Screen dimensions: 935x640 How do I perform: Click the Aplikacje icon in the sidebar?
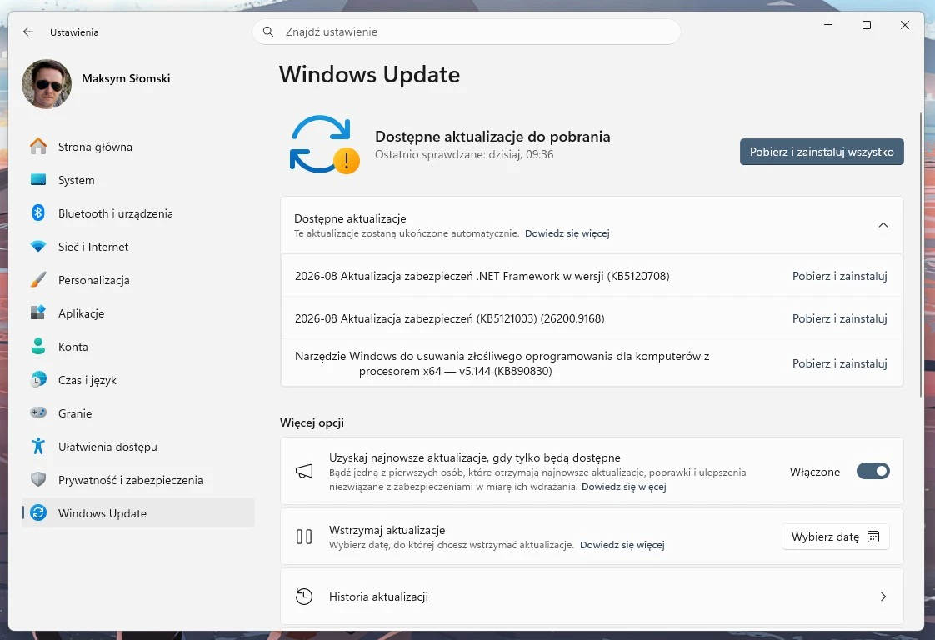tap(38, 312)
